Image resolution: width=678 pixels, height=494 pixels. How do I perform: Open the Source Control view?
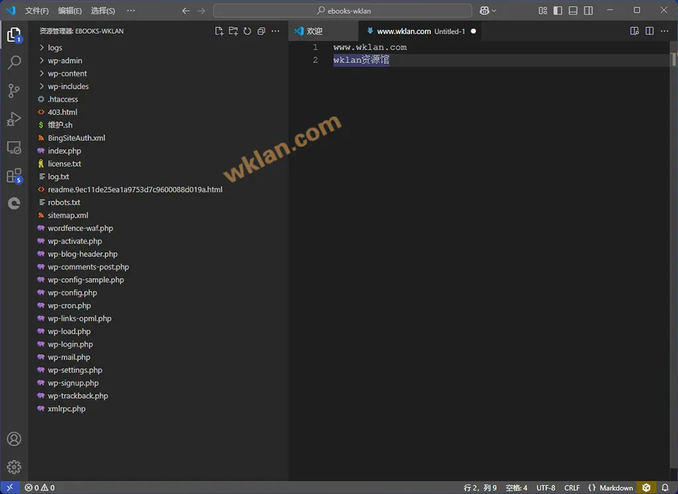click(14, 91)
